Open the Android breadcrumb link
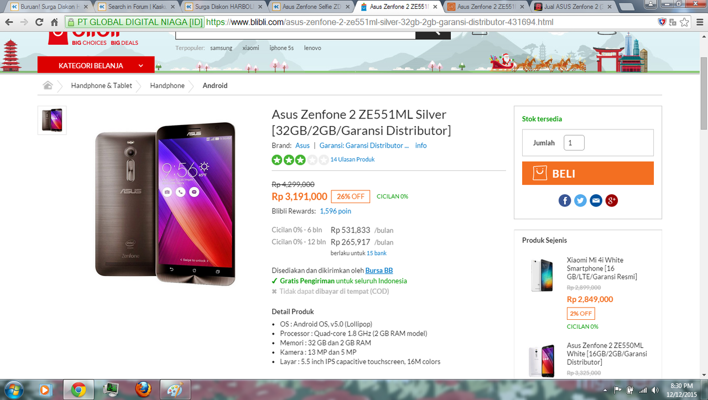The width and height of the screenshot is (708, 400). click(x=215, y=86)
